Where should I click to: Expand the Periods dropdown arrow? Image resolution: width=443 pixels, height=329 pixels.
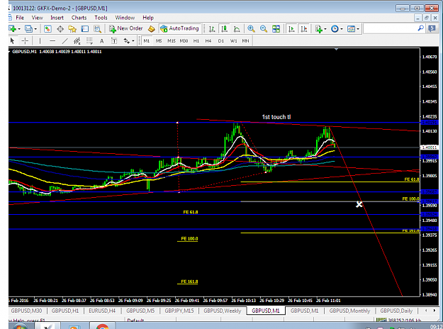(342, 29)
